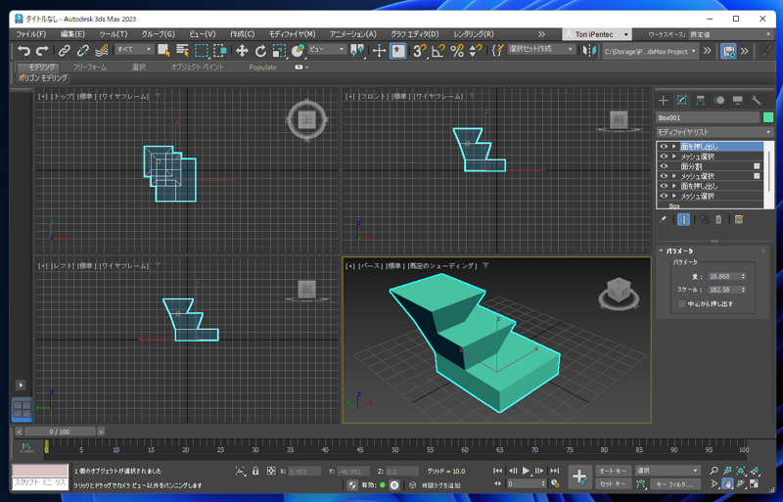This screenshot has width=783, height=502.
Task: Toggle Show End Result button
Action: click(683, 219)
